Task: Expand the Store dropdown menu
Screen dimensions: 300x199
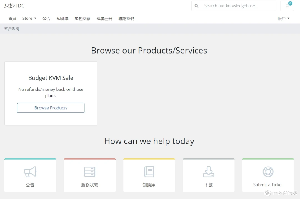Action: click(29, 18)
